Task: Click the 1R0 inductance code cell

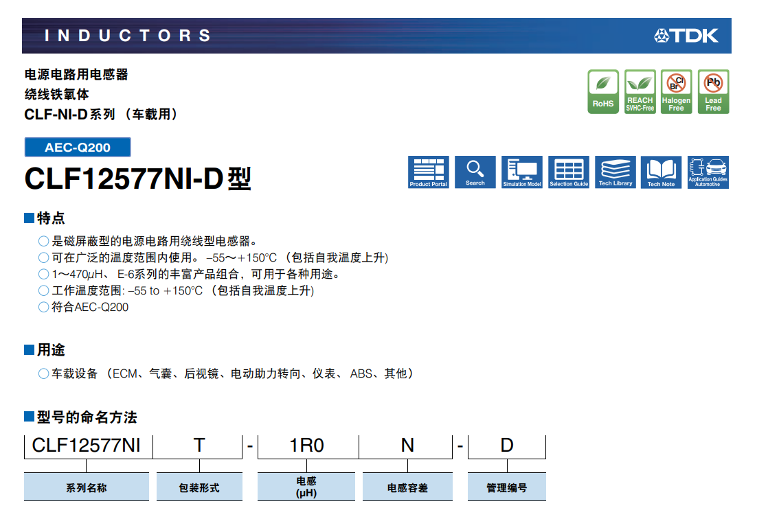Action: point(307,446)
